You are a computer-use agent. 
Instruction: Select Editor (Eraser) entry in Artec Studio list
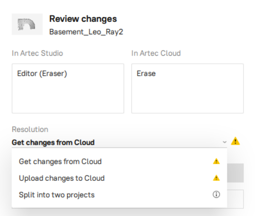click(x=42, y=74)
